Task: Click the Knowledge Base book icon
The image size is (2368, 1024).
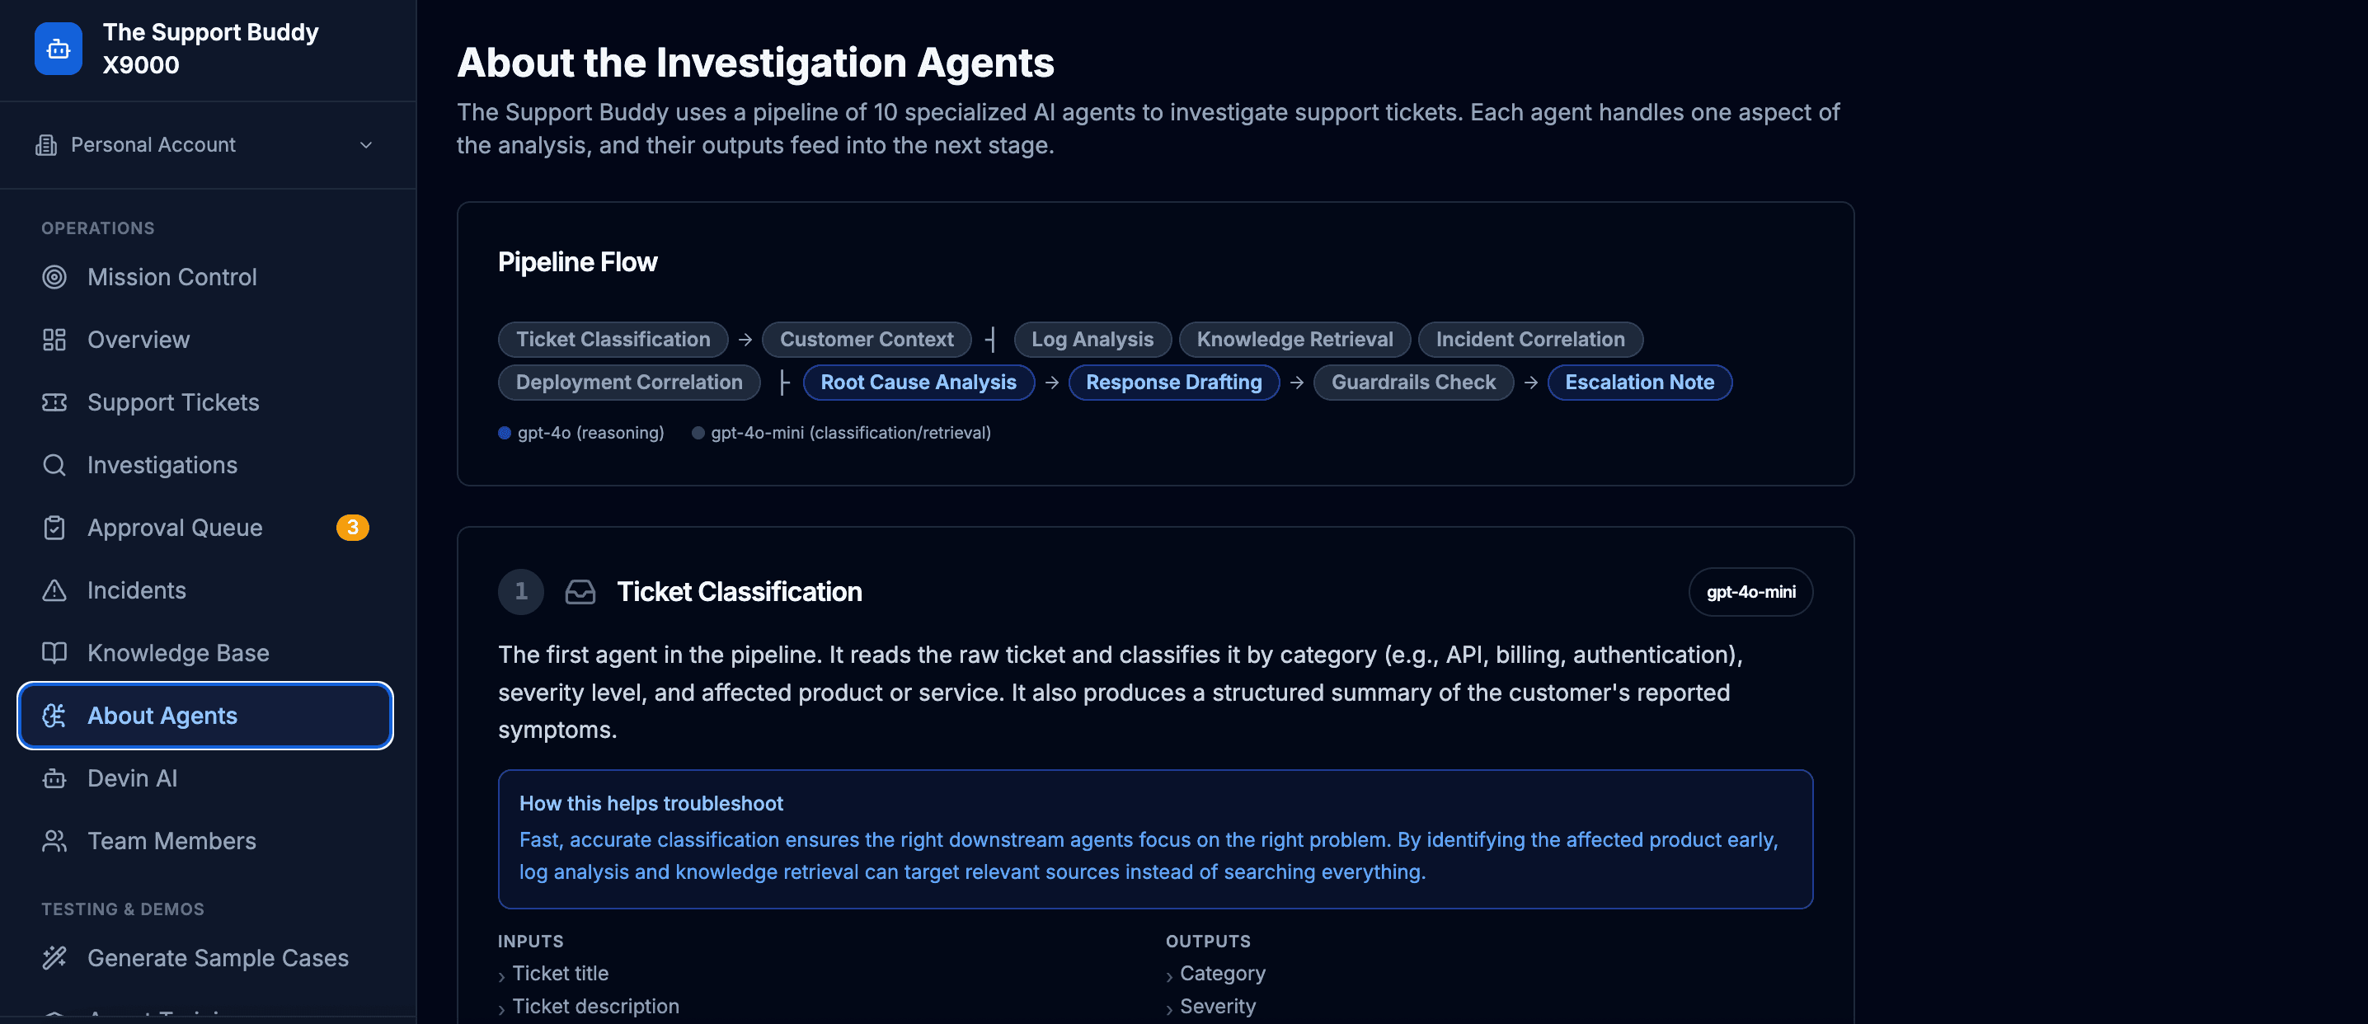Action: click(54, 653)
